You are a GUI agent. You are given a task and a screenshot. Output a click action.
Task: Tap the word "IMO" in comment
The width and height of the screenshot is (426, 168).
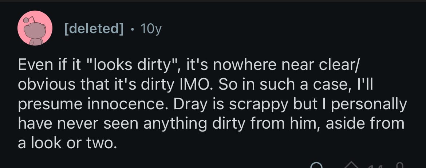[x=206, y=86]
